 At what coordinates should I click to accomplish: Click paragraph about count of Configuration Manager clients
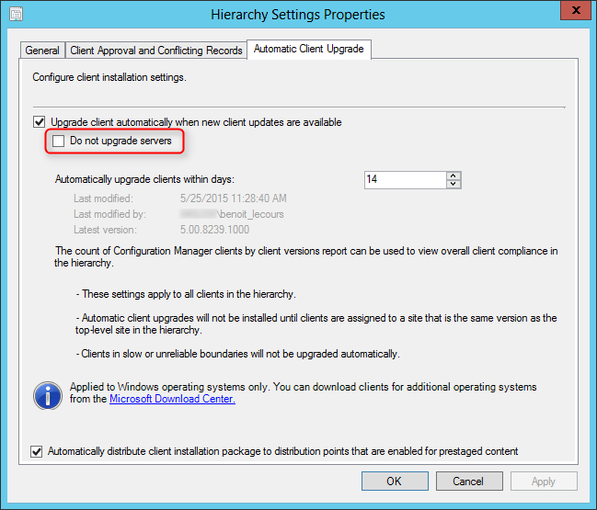[x=306, y=256]
